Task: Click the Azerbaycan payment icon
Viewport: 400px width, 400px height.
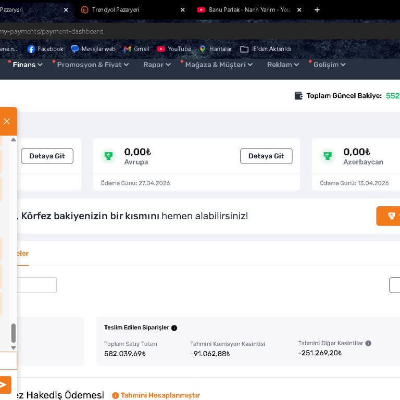Action: point(328,156)
